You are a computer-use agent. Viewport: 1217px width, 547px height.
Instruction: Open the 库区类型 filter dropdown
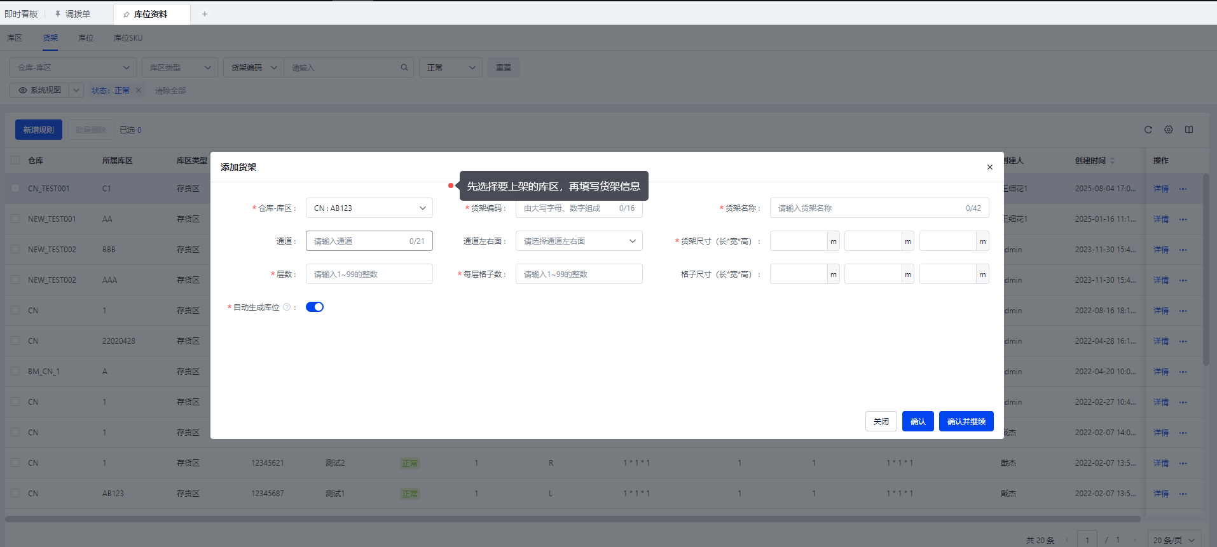[180, 67]
